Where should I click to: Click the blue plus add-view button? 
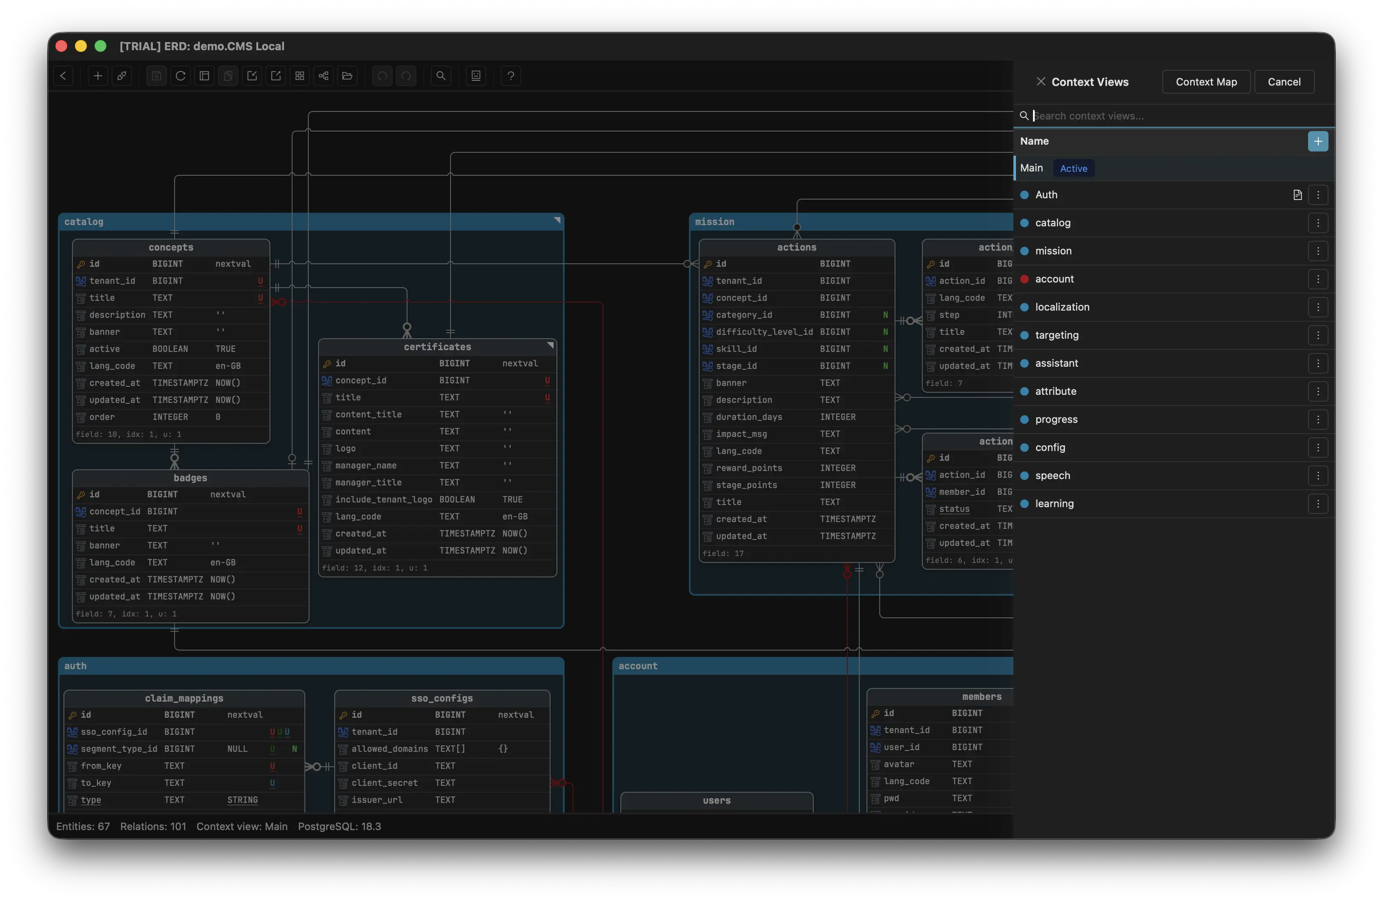coord(1317,141)
